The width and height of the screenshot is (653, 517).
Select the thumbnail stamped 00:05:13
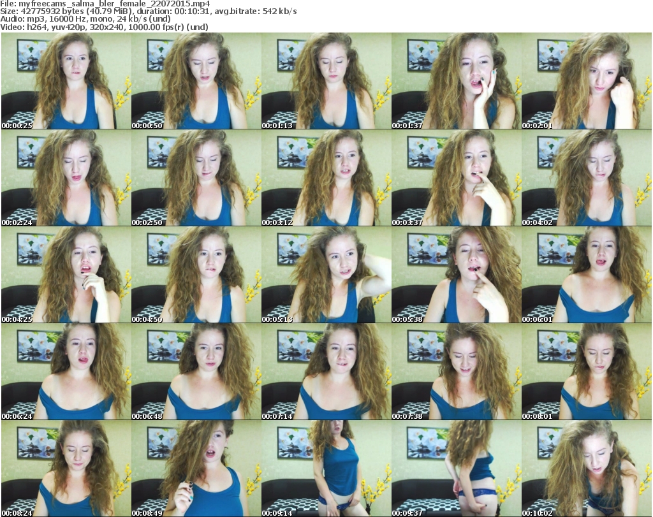(x=326, y=275)
